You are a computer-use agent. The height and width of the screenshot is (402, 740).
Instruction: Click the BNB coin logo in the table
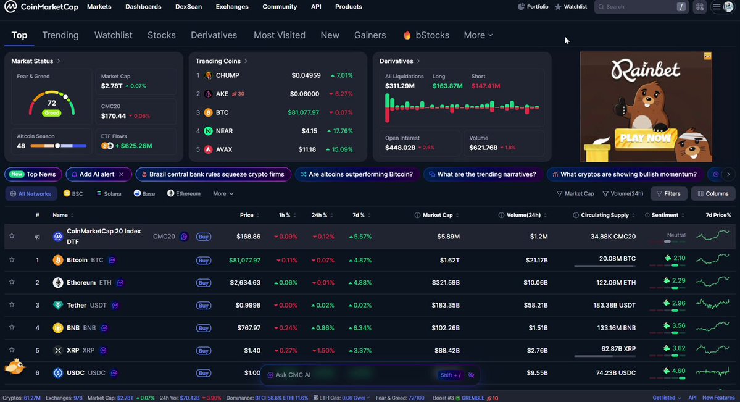[58, 328]
